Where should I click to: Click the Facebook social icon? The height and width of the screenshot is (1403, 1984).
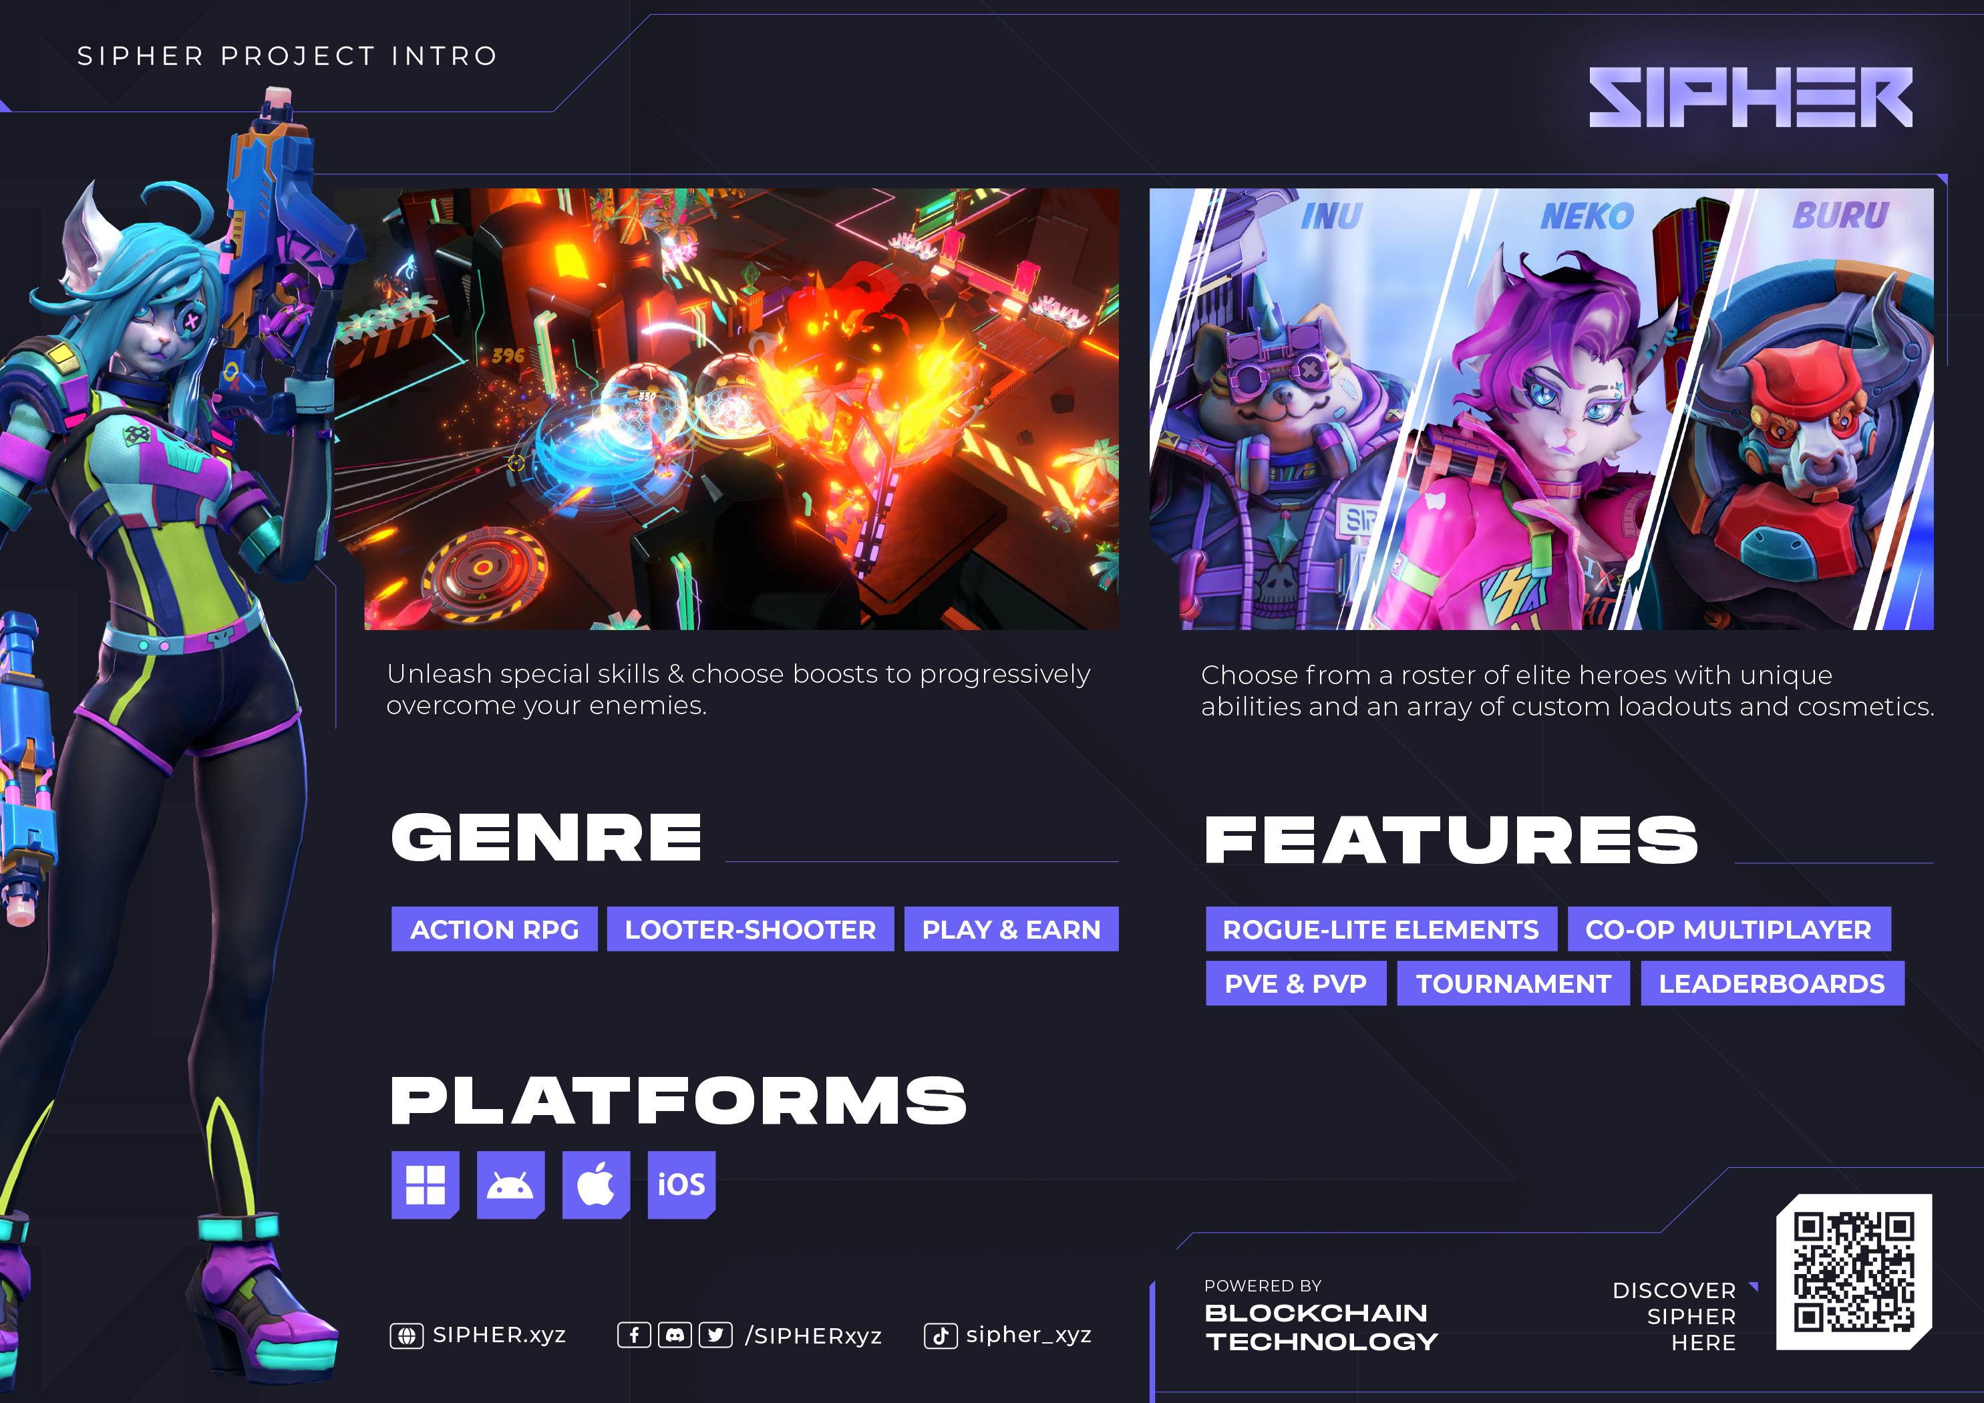[633, 1335]
